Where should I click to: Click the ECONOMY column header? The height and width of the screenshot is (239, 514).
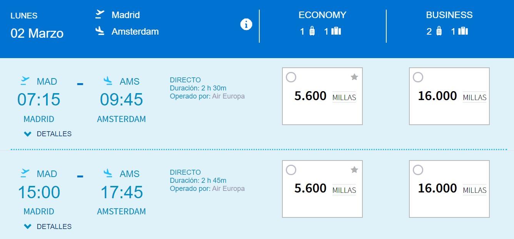(x=322, y=15)
